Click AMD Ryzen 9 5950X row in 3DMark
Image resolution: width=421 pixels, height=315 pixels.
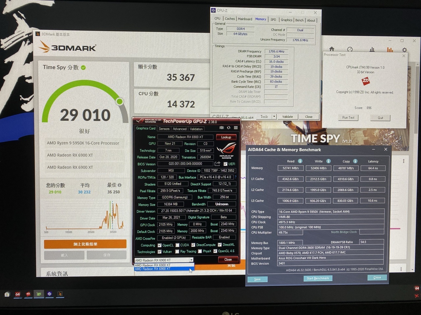tap(83, 143)
